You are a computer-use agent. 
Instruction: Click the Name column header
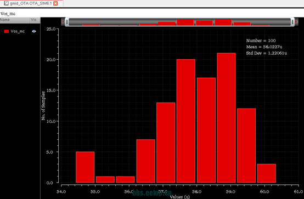15,20
